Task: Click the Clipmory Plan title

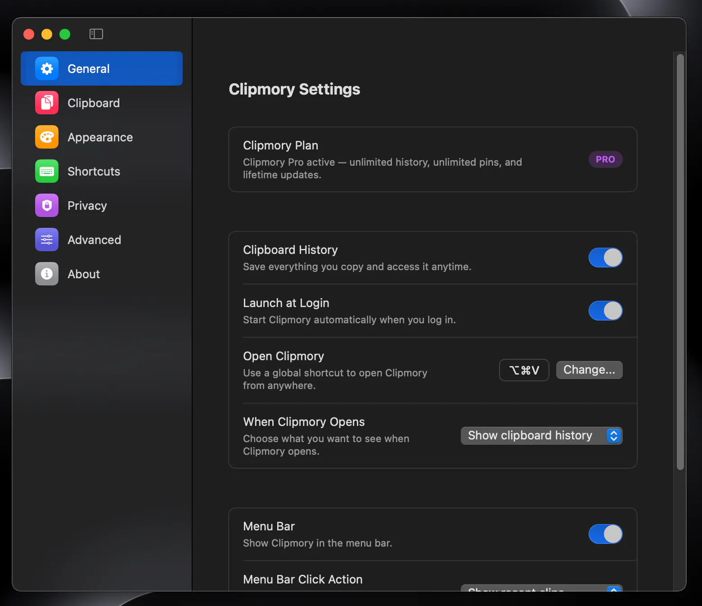Action: tap(281, 145)
